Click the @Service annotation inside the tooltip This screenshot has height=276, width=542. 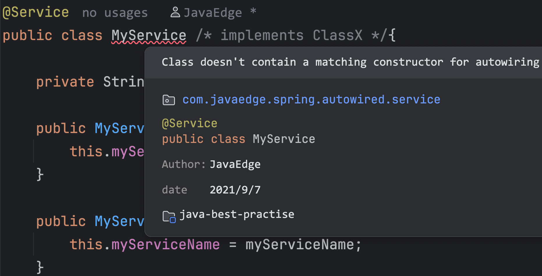pos(189,123)
